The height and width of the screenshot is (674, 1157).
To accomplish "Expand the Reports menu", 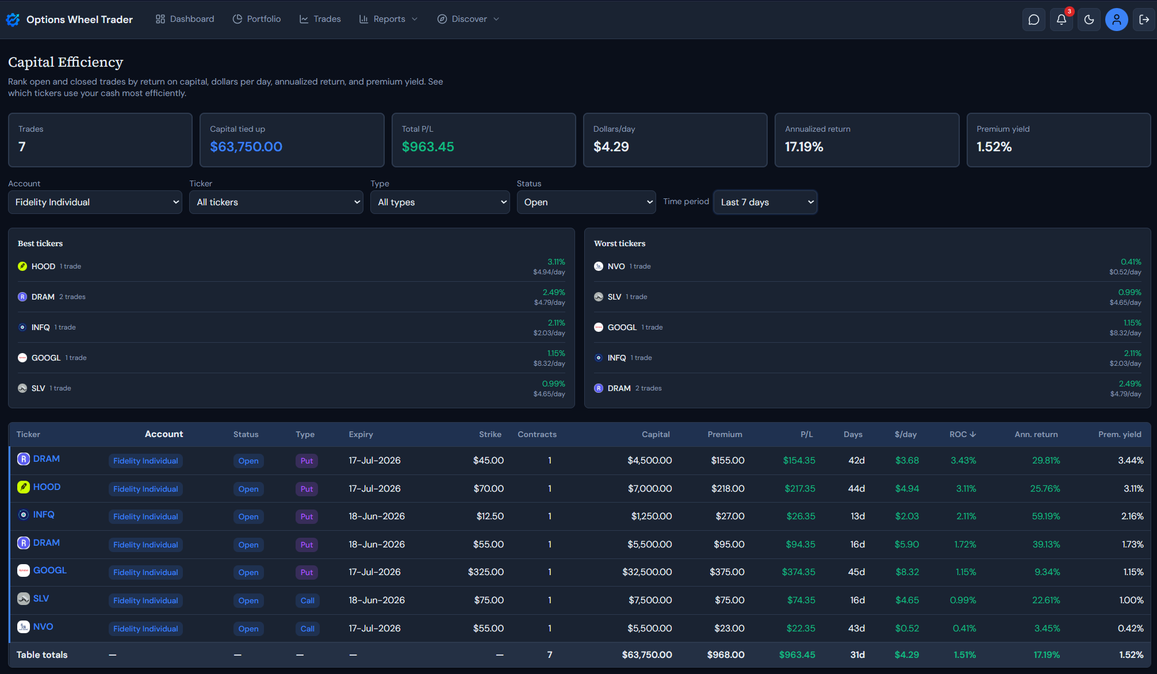I will click(389, 19).
